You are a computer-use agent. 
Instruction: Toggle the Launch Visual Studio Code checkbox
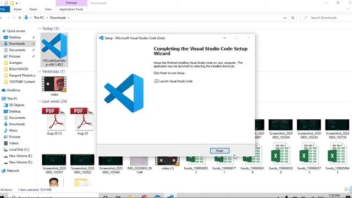(x=156, y=81)
